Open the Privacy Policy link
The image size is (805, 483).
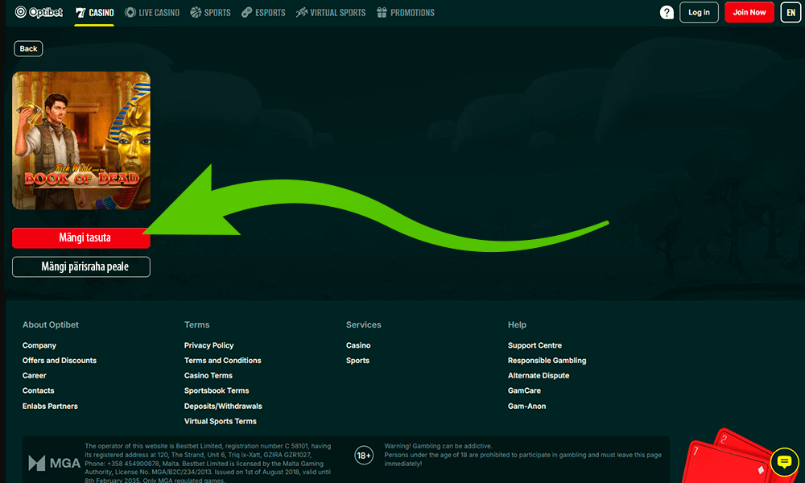click(x=208, y=345)
